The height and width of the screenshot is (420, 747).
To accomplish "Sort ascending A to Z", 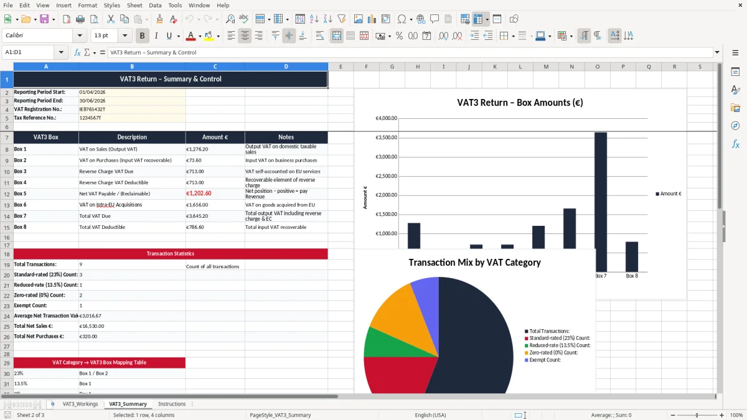I will point(314,19).
